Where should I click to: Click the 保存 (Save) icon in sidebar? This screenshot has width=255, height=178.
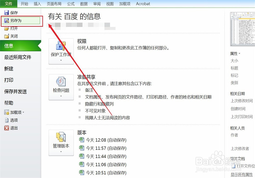pyautogui.click(x=6, y=12)
